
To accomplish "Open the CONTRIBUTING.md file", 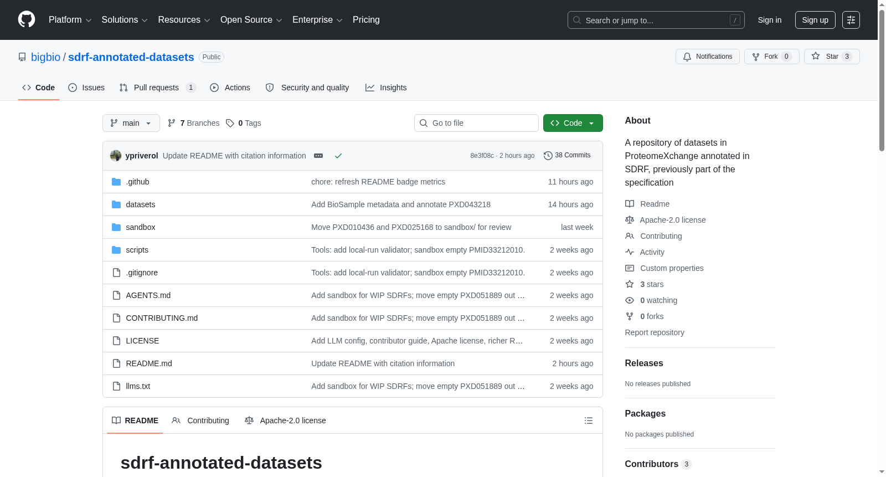I will tap(162, 318).
